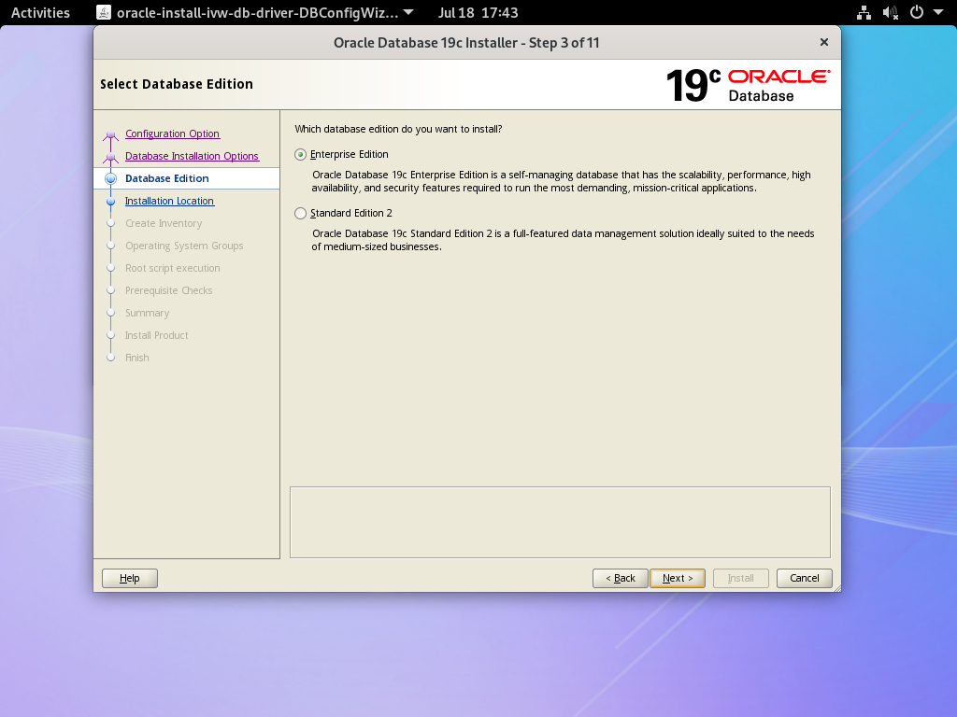
Task: Select the Enterprise Edition radio button
Action: 300,155
